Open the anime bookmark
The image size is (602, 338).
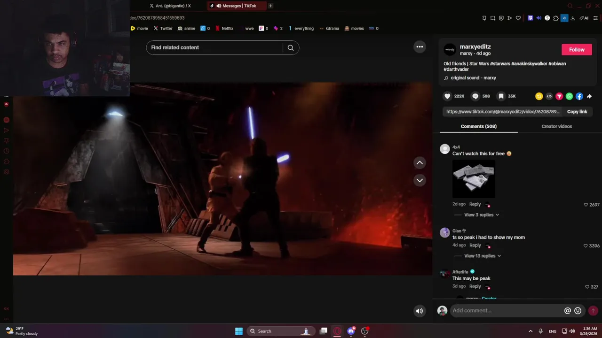tap(186, 28)
